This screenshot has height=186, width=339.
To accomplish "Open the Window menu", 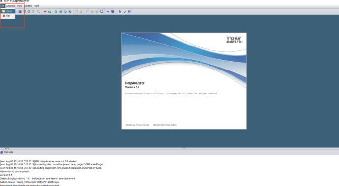I will point(28,6).
